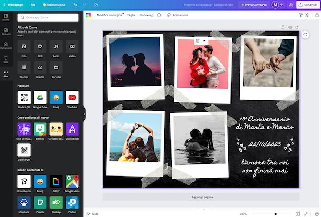The height and width of the screenshot is (217, 321).
Task: Open the Caricamenti sidebar tab
Action: click(6, 45)
